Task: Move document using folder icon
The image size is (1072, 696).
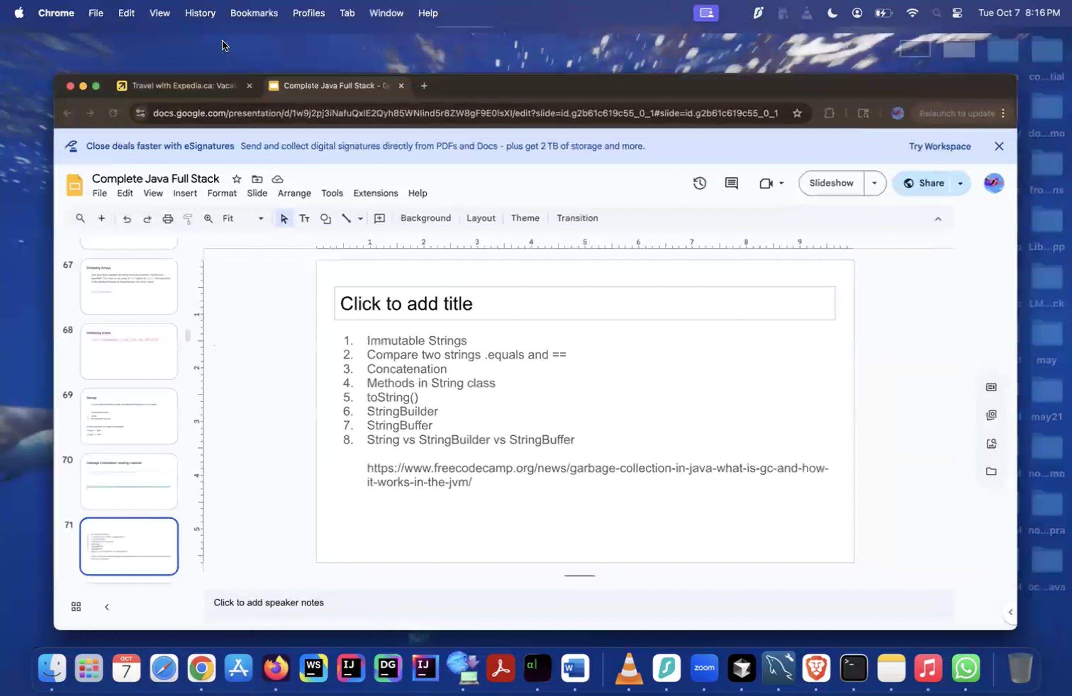Action: pos(257,179)
